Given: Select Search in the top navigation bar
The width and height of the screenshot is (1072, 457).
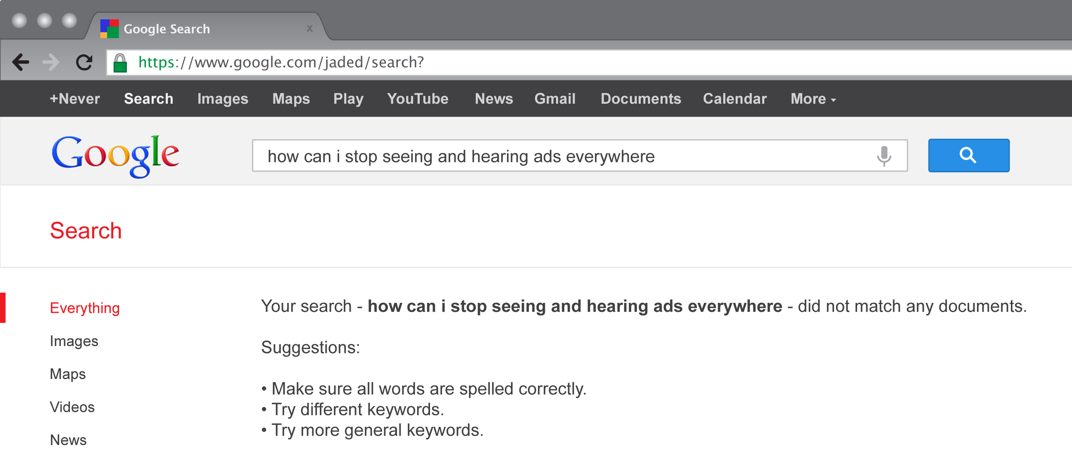Looking at the screenshot, I should (x=149, y=99).
